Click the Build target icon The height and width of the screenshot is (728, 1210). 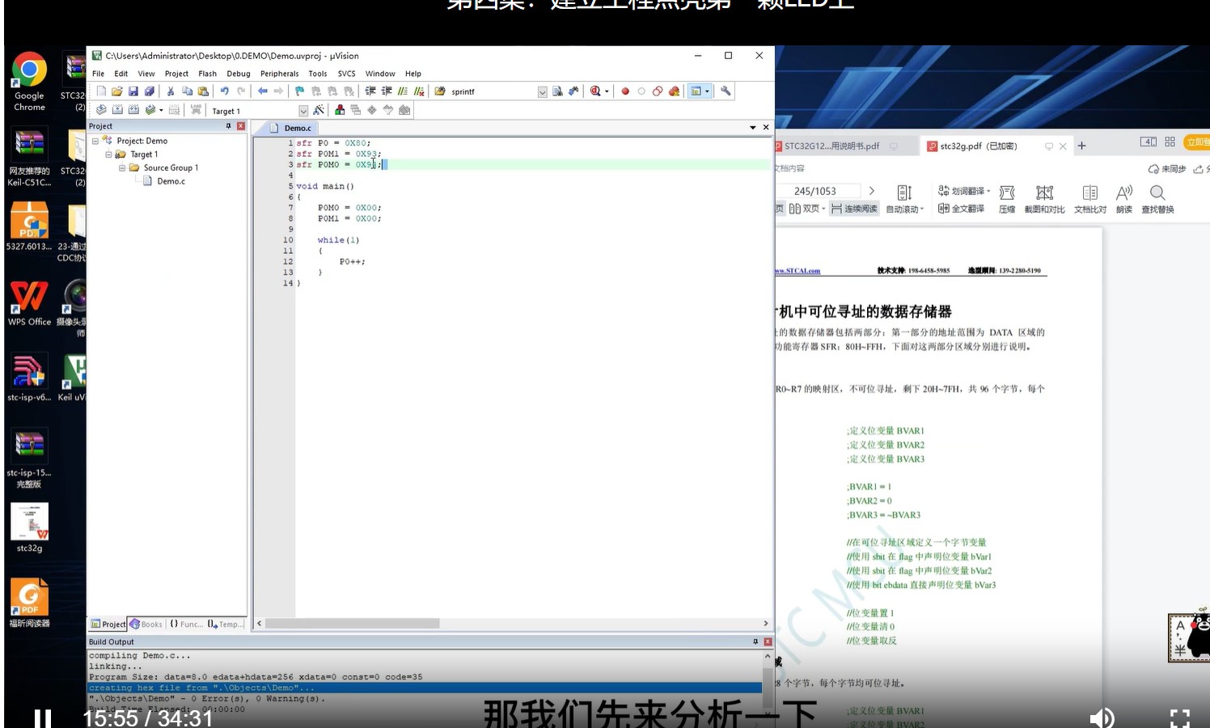tap(117, 110)
